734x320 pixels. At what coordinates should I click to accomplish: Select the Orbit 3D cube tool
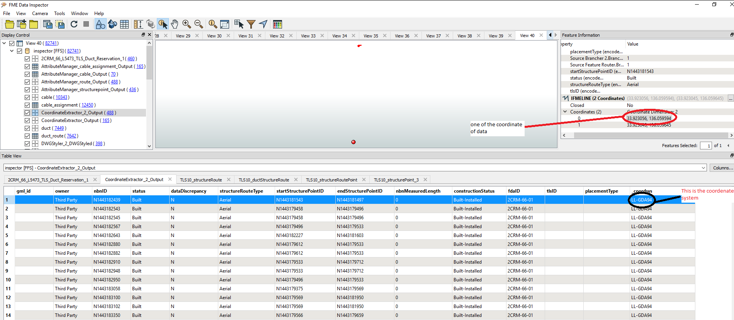pyautogui.click(x=151, y=24)
